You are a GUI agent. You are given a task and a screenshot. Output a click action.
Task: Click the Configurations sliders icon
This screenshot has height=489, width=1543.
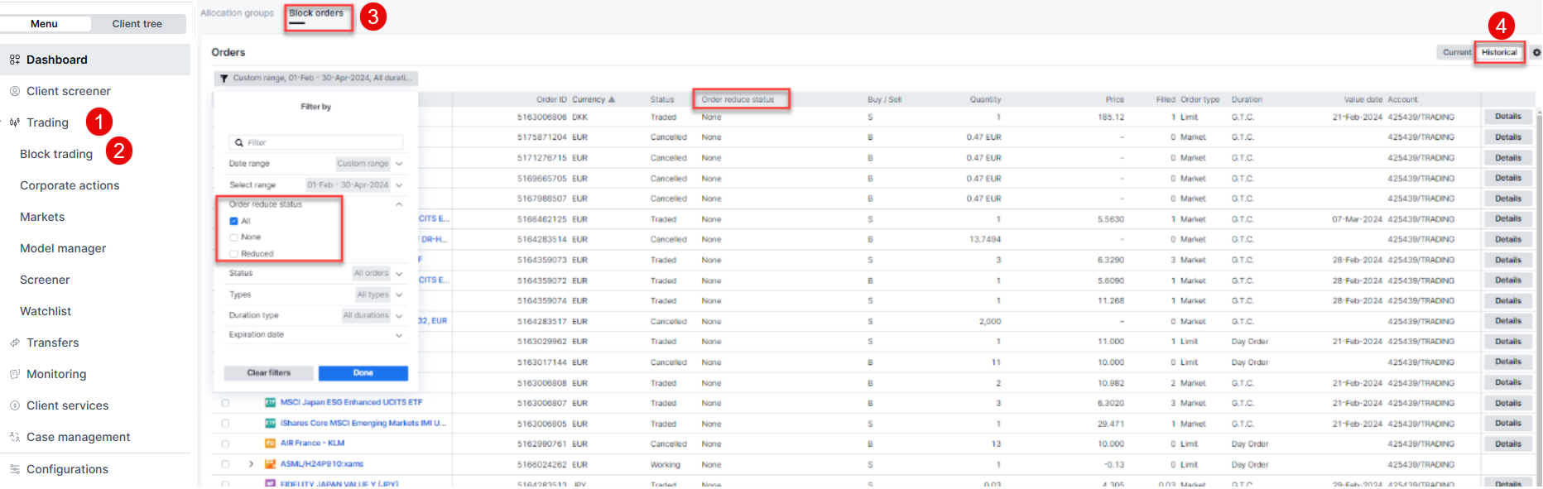tap(15, 469)
